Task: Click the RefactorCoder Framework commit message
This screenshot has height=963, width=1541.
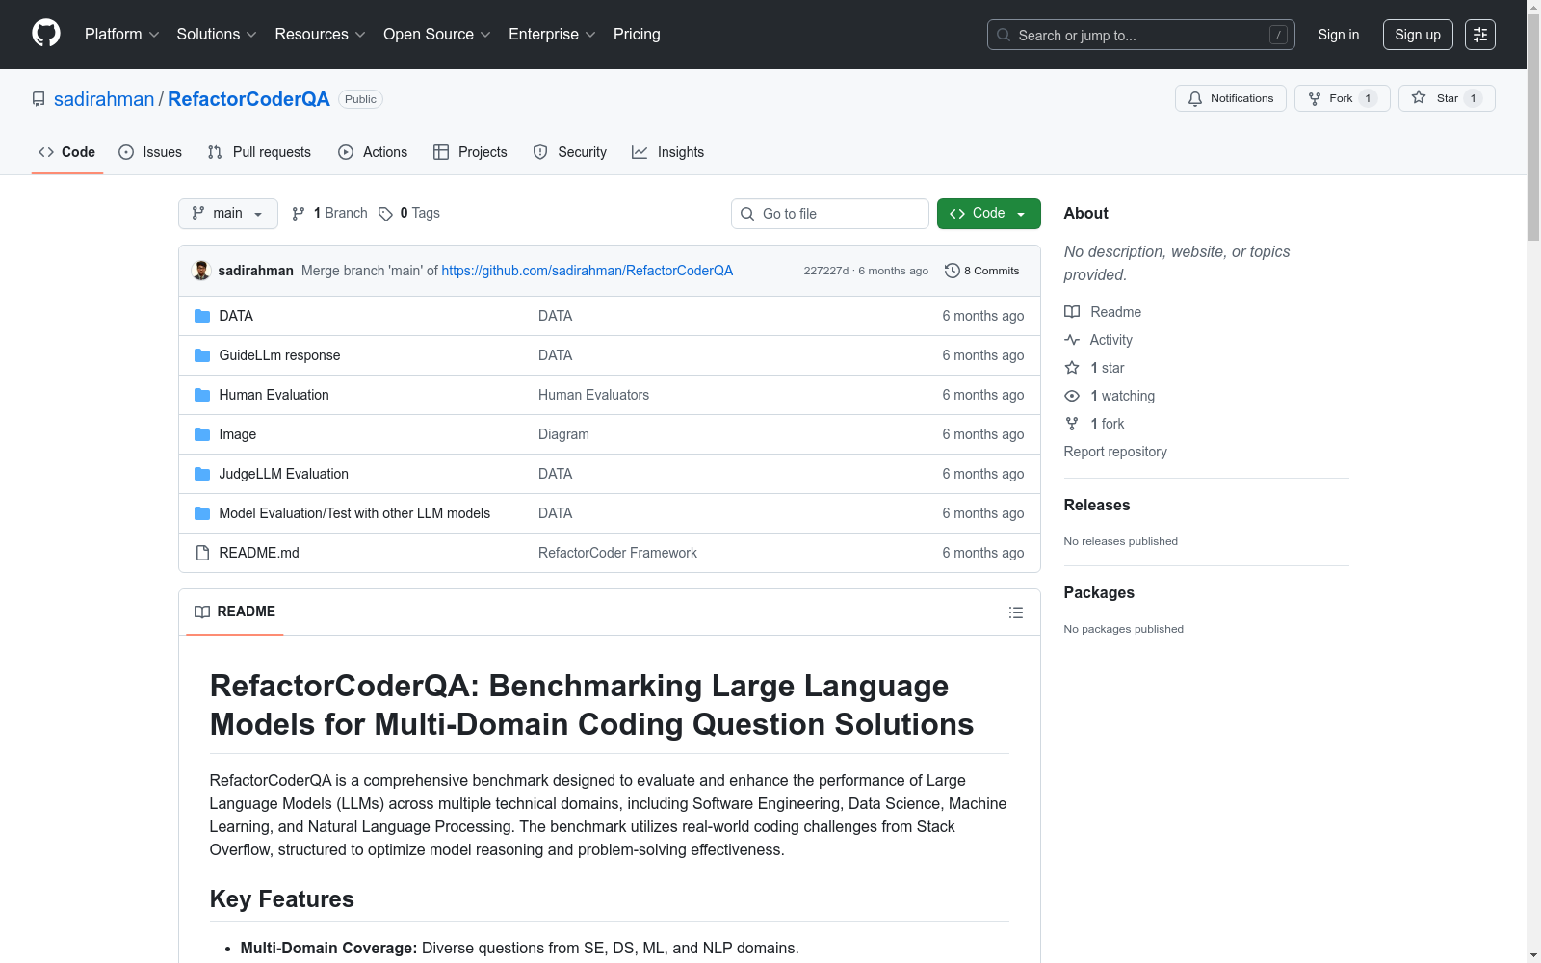Action: [x=617, y=553]
